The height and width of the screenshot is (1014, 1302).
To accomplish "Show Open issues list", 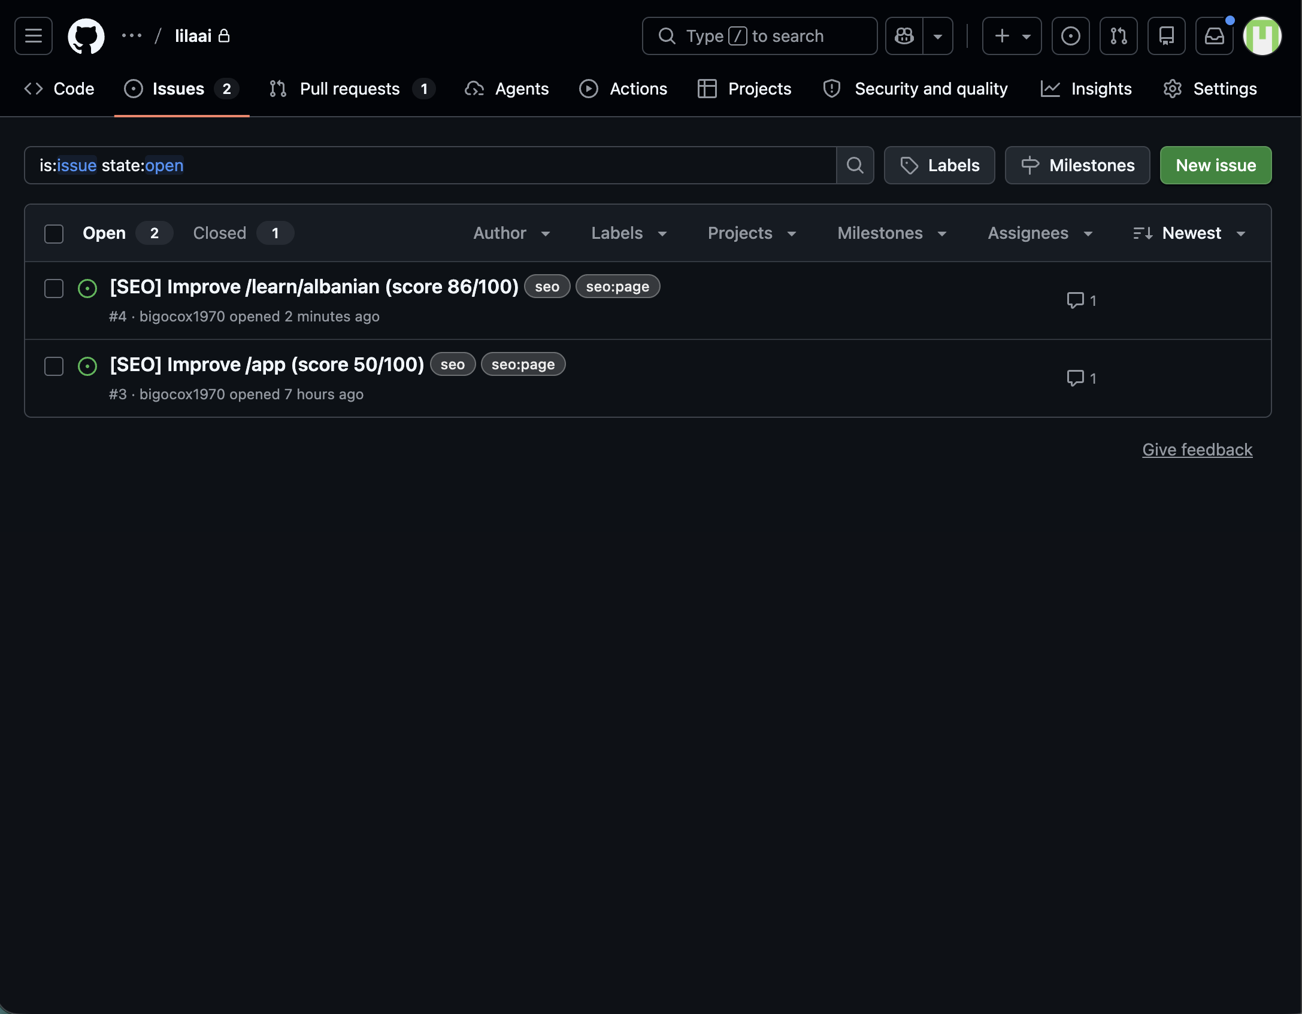I will click(x=128, y=233).
